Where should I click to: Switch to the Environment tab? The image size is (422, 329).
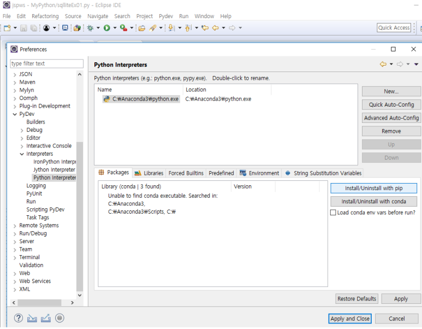pyautogui.click(x=259, y=173)
